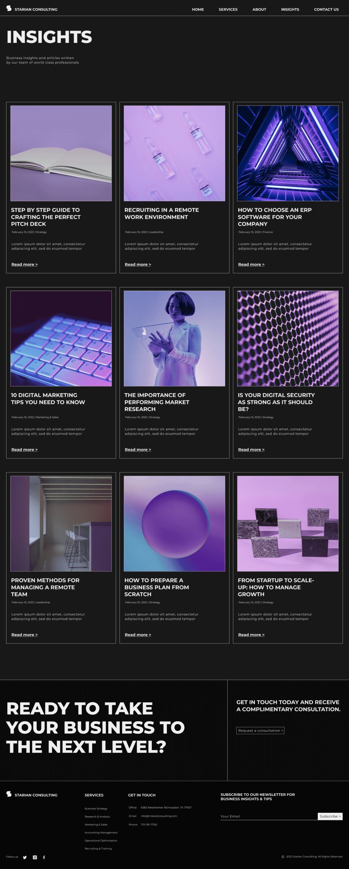Click the Starian Consulting logo in header
Screen dimensions: 349x869
[x=32, y=9]
